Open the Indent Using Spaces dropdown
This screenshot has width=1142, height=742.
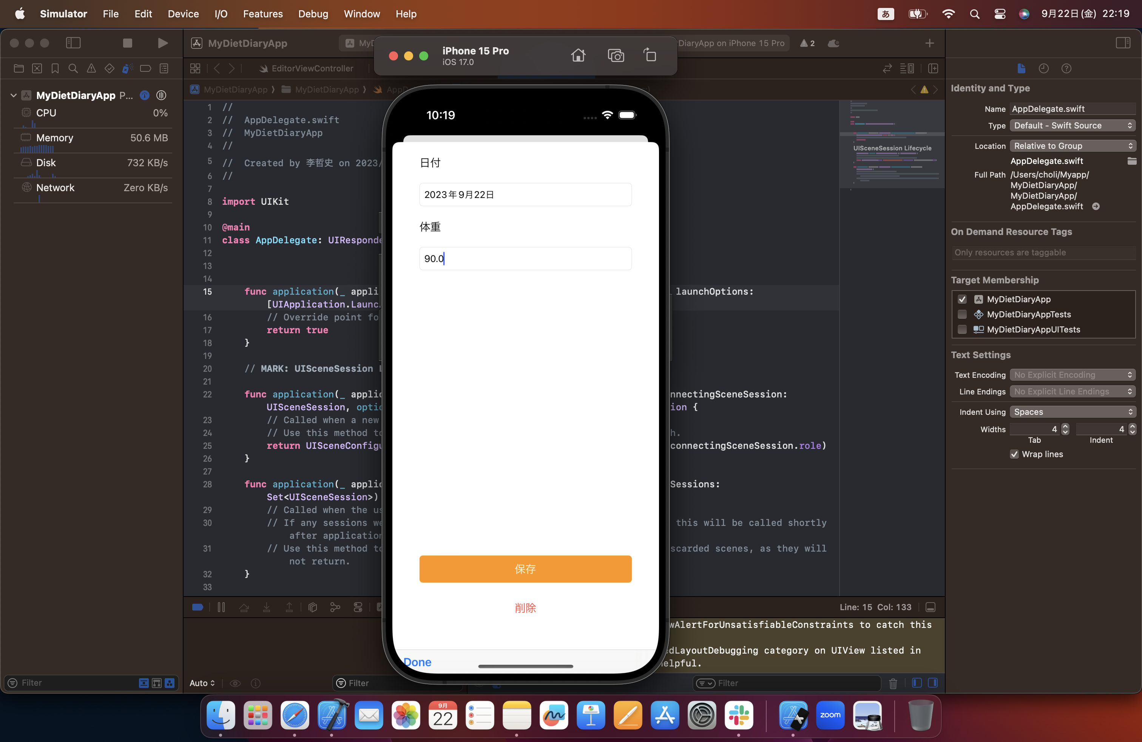pyautogui.click(x=1073, y=412)
